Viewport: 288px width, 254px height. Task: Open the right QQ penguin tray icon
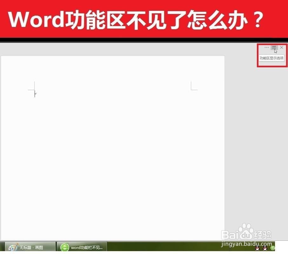tap(265, 248)
